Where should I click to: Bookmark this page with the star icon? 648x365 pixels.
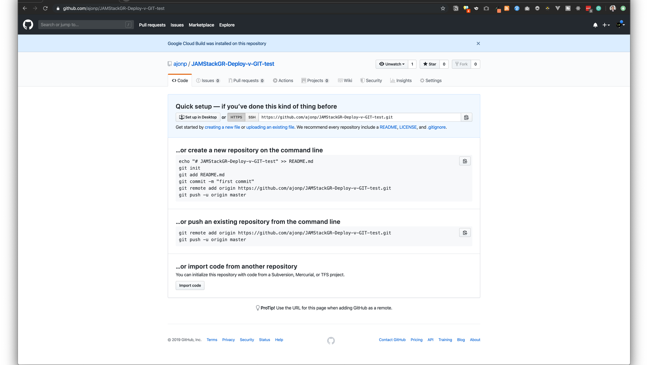443,8
